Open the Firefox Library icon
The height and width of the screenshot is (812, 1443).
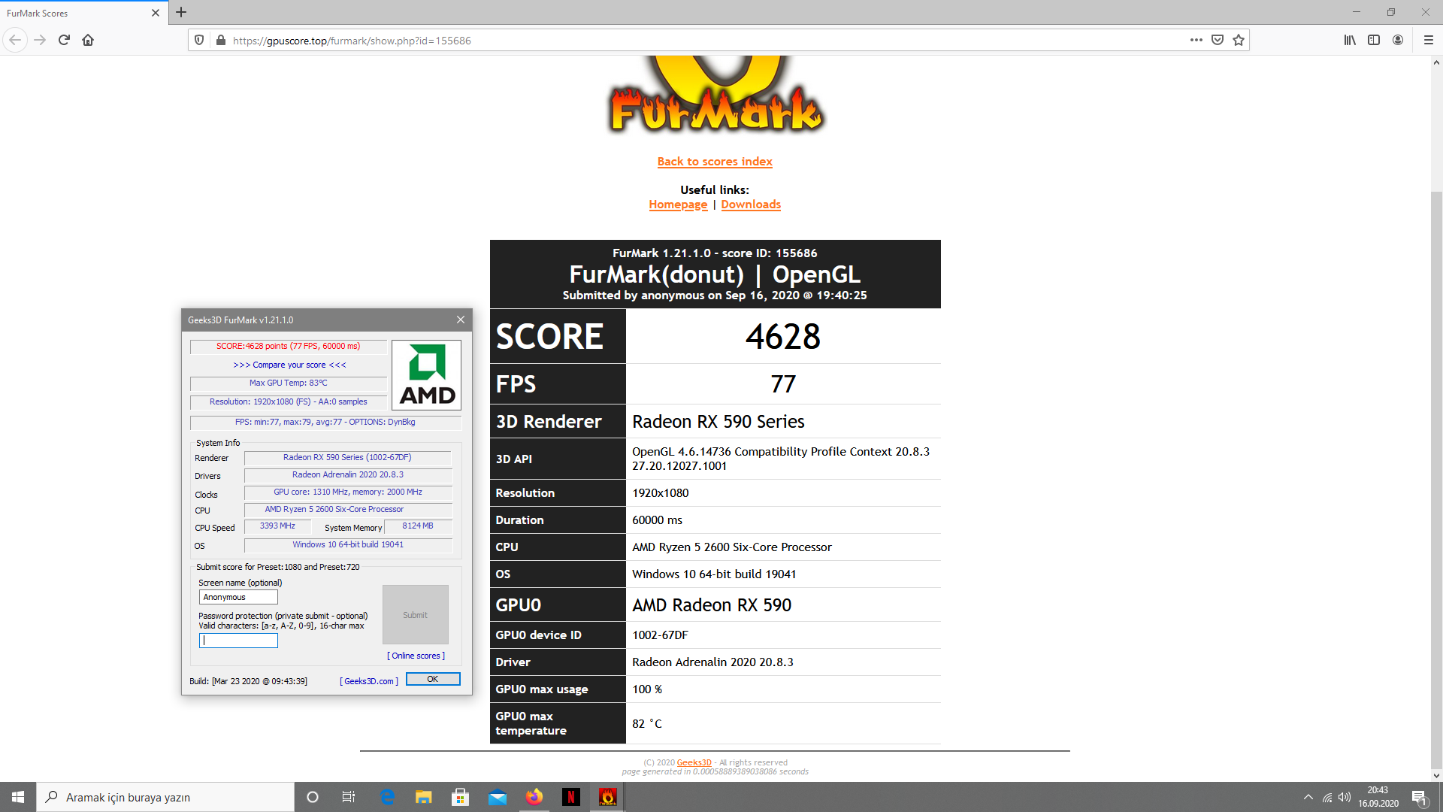click(1350, 40)
